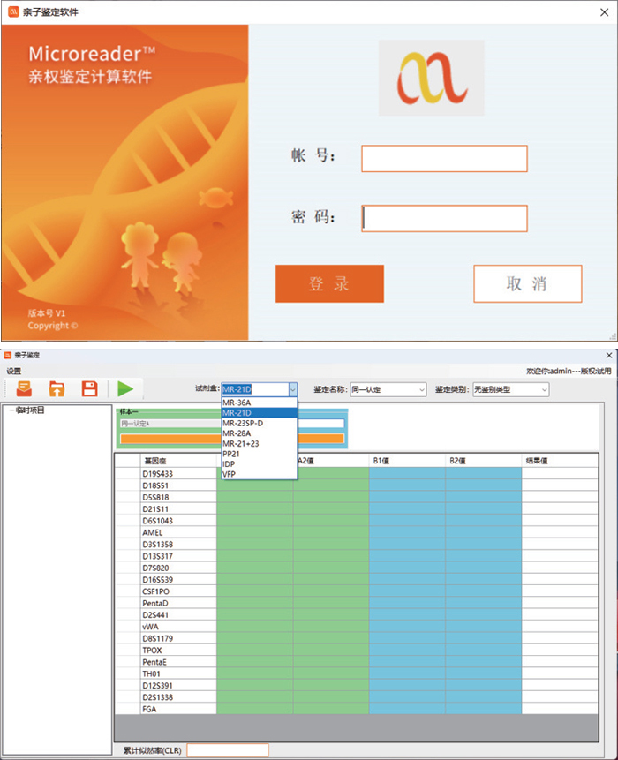This screenshot has height=760, width=618.
Task: Select the 临时项目 tree node
Action: pyautogui.click(x=28, y=410)
